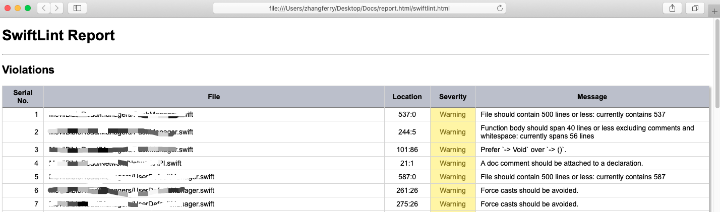Select location cell 587:0

(407, 177)
